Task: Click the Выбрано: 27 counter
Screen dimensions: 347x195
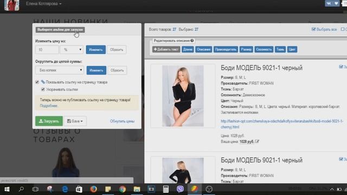Action: tap(188, 29)
